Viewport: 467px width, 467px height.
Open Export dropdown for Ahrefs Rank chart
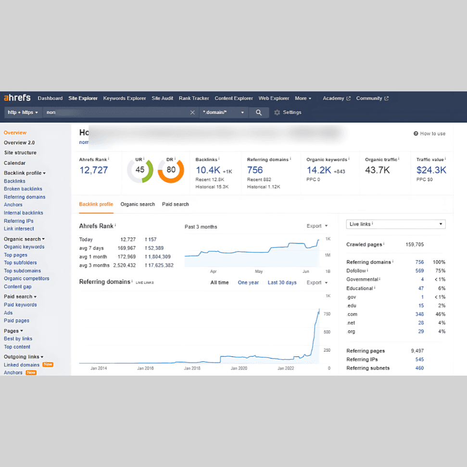point(317,226)
